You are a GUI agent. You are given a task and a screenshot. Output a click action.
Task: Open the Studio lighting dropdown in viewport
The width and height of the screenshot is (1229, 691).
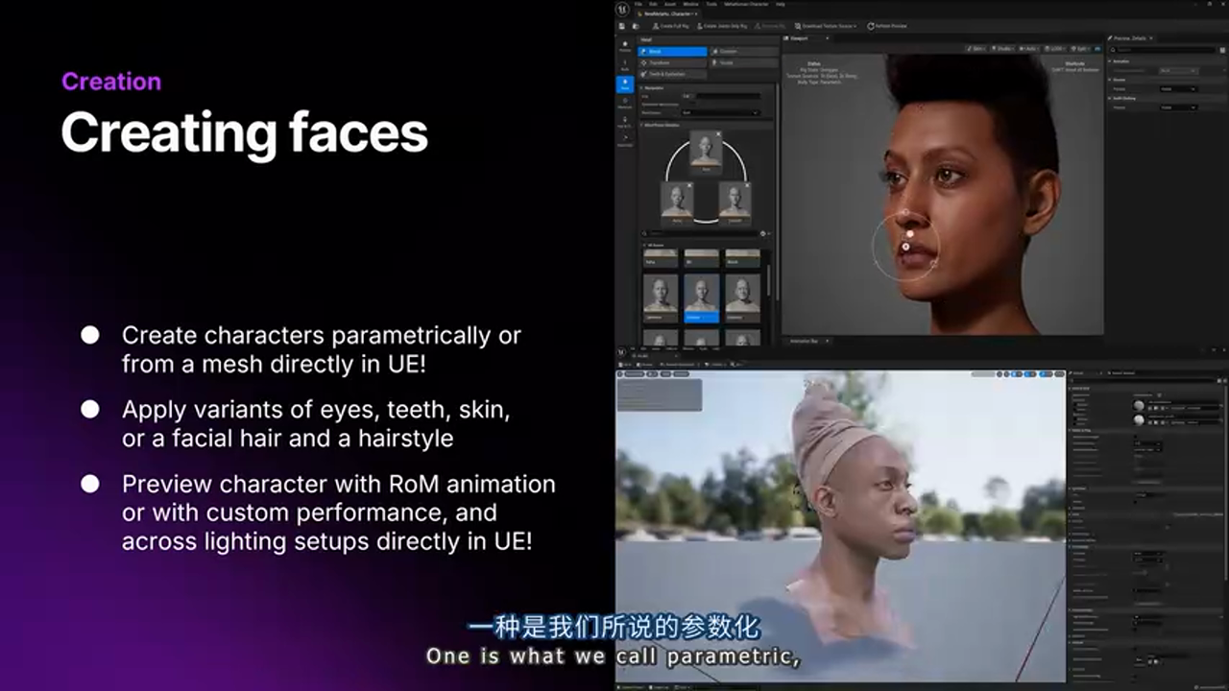(x=1003, y=48)
